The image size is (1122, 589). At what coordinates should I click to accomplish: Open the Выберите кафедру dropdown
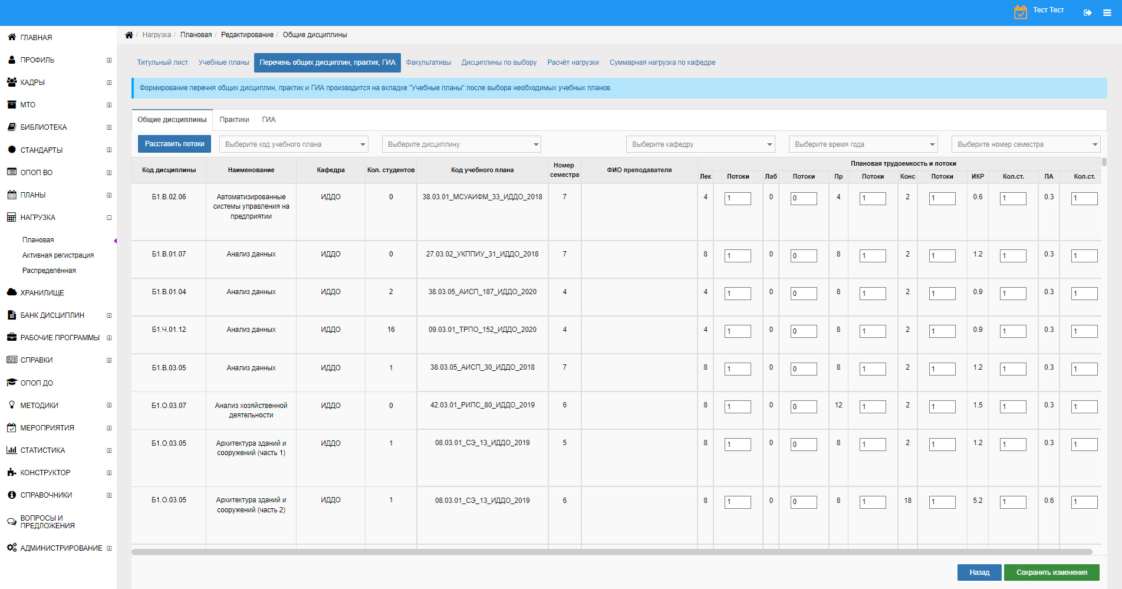pos(700,144)
